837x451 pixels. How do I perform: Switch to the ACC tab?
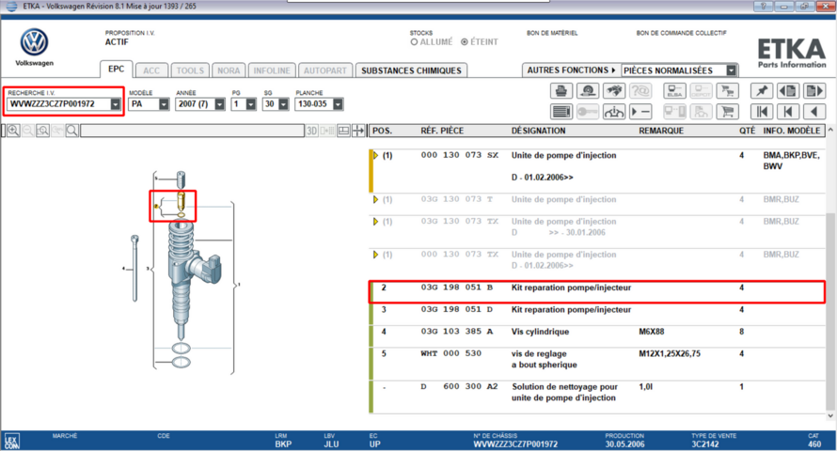151,70
